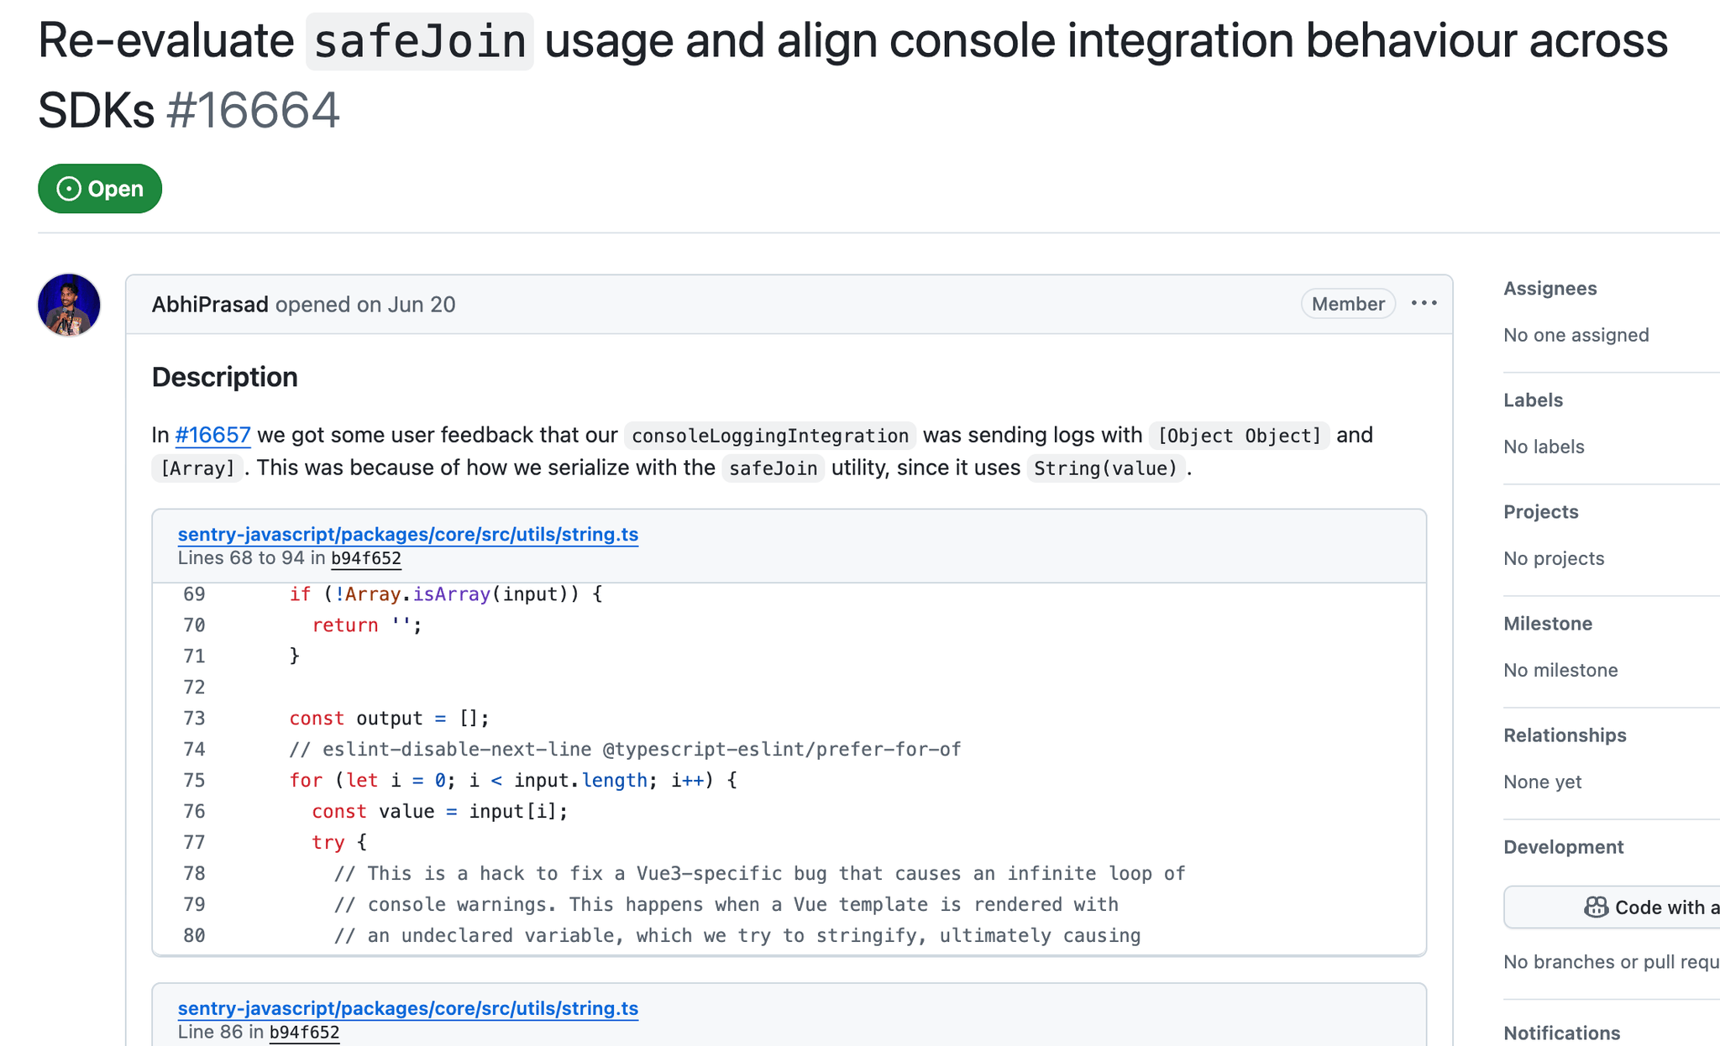Screen dimensions: 1720x1046
Task: Open the first string.ts file link
Action: 407,534
